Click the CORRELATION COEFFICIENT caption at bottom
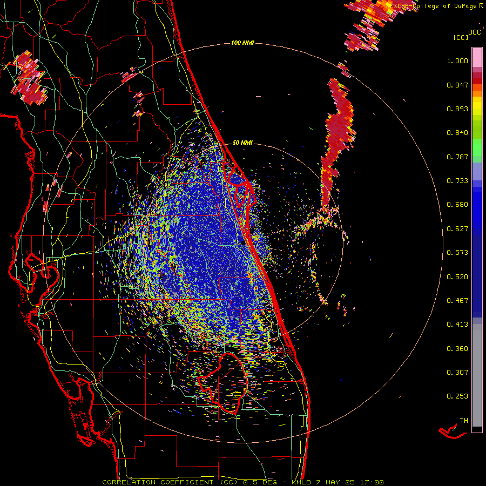This screenshot has width=486, height=486. [x=242, y=482]
